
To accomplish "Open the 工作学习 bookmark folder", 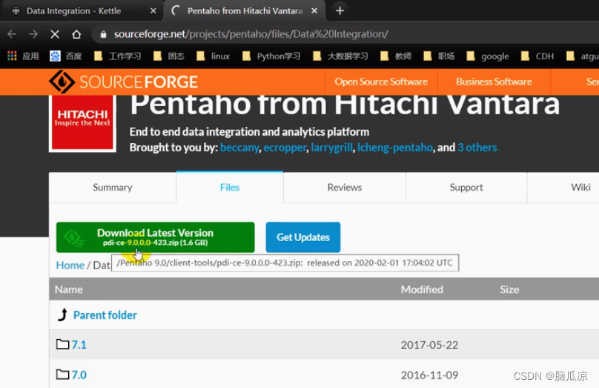I will [x=118, y=56].
